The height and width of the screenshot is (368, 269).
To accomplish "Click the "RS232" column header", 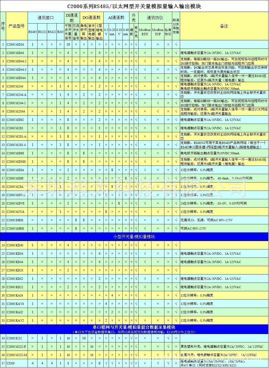I will [42, 32].
